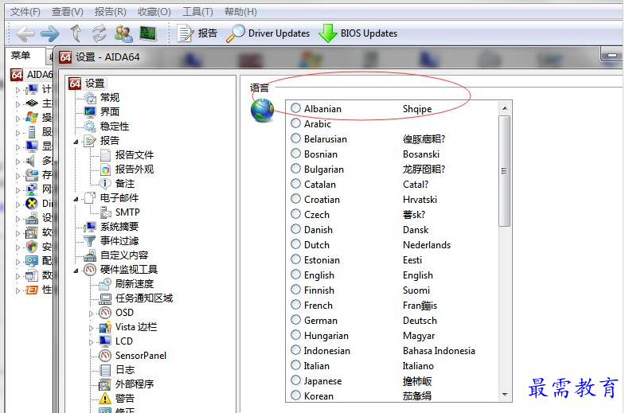
Task: Choose Japanese language radio button
Action: pyautogui.click(x=295, y=380)
